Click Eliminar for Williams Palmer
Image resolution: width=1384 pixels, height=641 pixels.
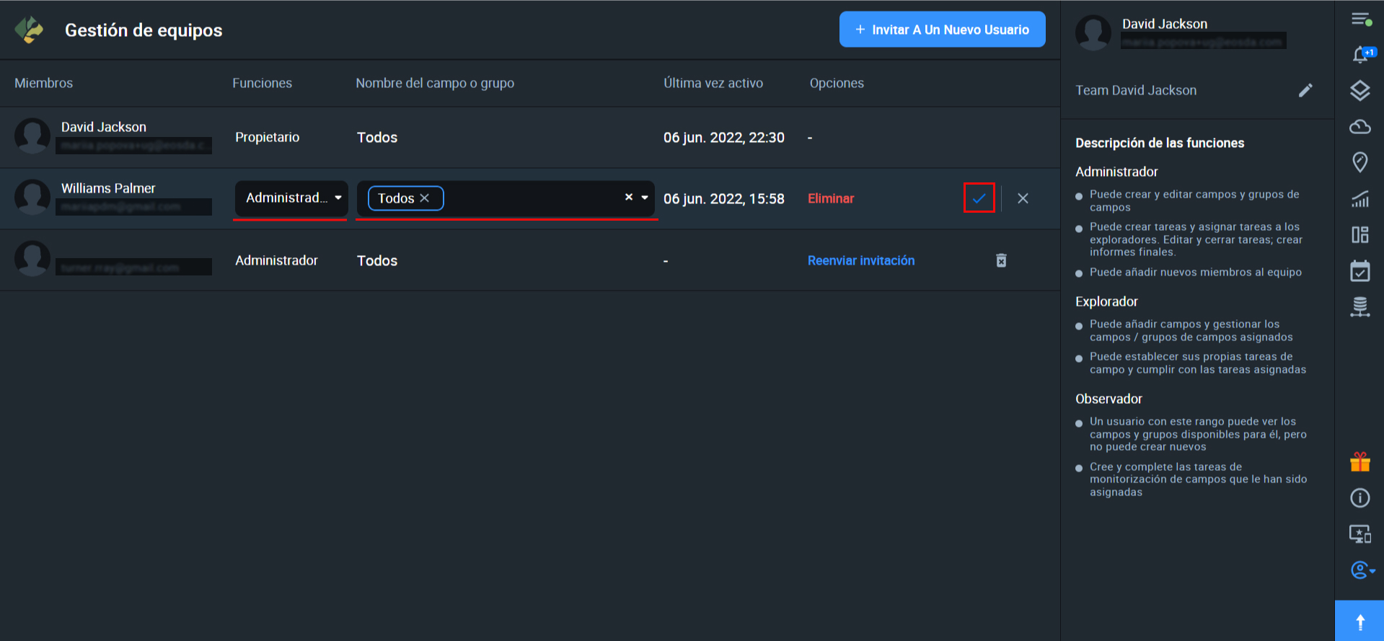click(x=830, y=198)
